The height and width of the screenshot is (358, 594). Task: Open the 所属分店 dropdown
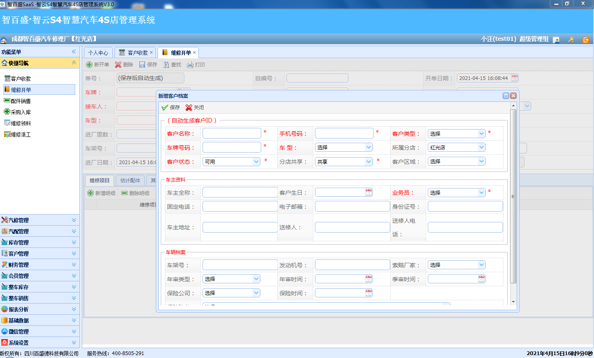pos(482,147)
